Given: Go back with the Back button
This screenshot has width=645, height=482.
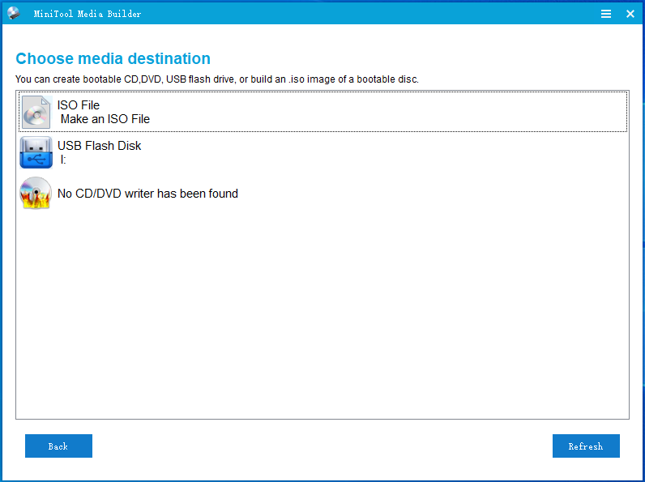Looking at the screenshot, I should (58, 446).
